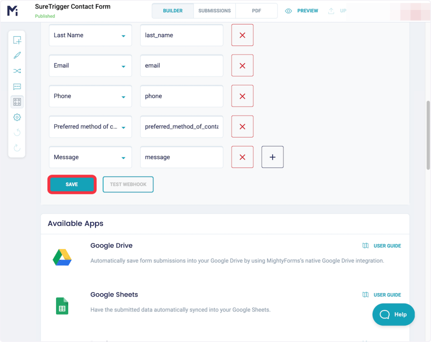Click the Test Webhook button
Image resolution: width=431 pixels, height=342 pixels.
tap(128, 185)
